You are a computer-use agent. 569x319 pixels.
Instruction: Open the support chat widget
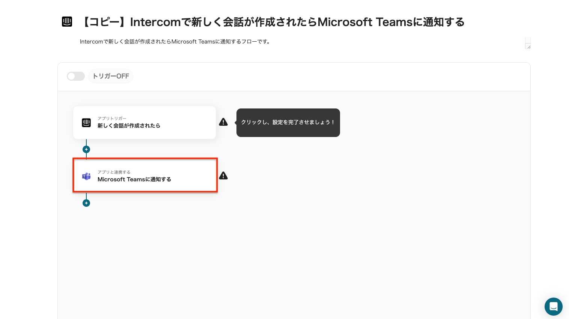[554, 307]
